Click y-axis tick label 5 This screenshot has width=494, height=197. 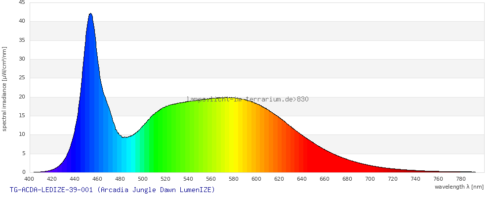pyautogui.click(x=23, y=154)
